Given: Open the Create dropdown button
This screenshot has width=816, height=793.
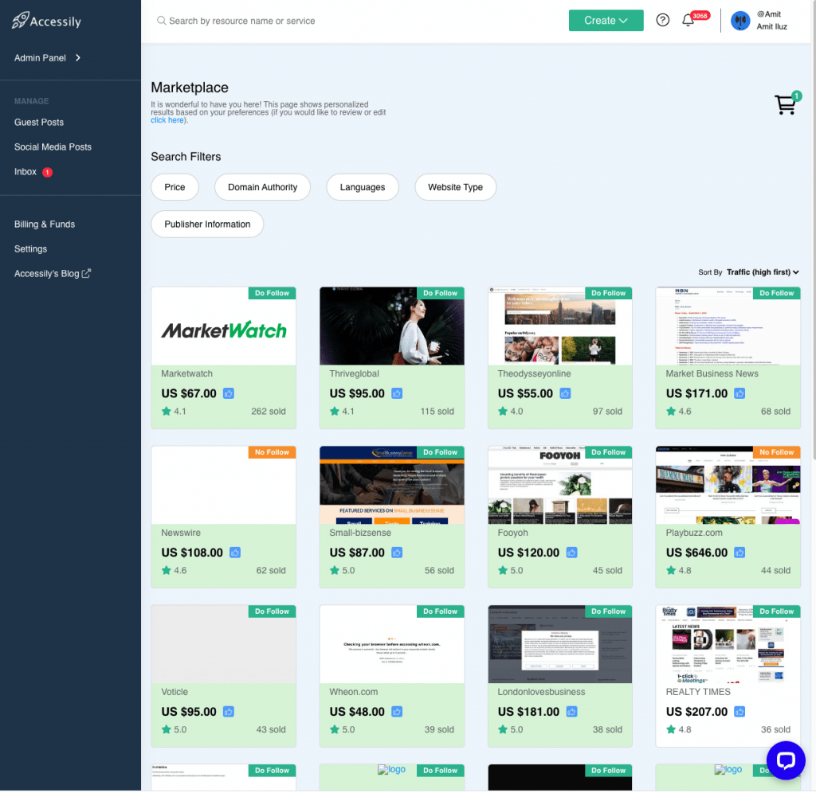Looking at the screenshot, I should pyautogui.click(x=606, y=20).
